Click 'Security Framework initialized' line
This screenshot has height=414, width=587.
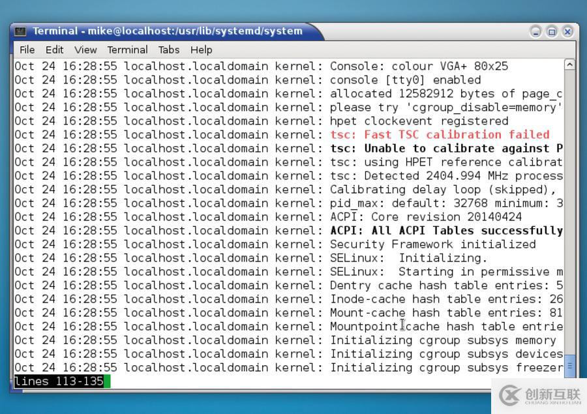(x=289, y=244)
